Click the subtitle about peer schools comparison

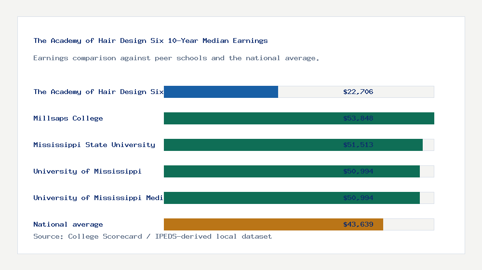[x=176, y=58]
